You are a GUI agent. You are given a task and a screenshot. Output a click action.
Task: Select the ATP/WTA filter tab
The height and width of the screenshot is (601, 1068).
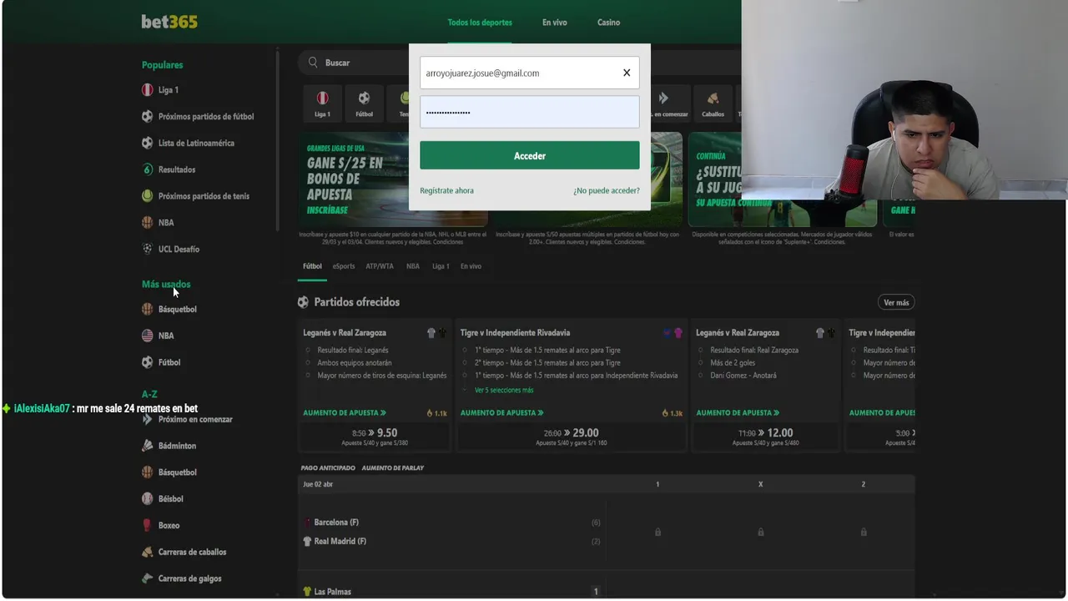pos(380,266)
